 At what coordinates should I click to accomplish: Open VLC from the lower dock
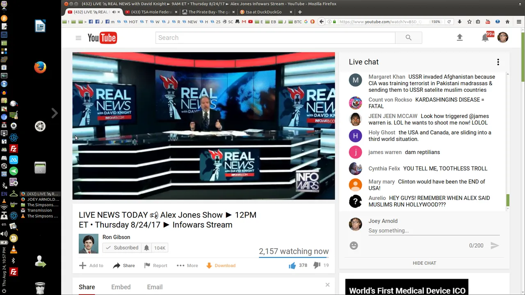coord(14,250)
